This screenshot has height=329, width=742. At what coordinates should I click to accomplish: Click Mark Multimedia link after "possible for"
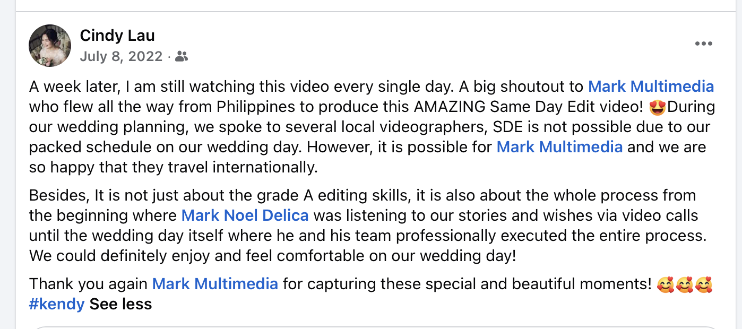(559, 147)
